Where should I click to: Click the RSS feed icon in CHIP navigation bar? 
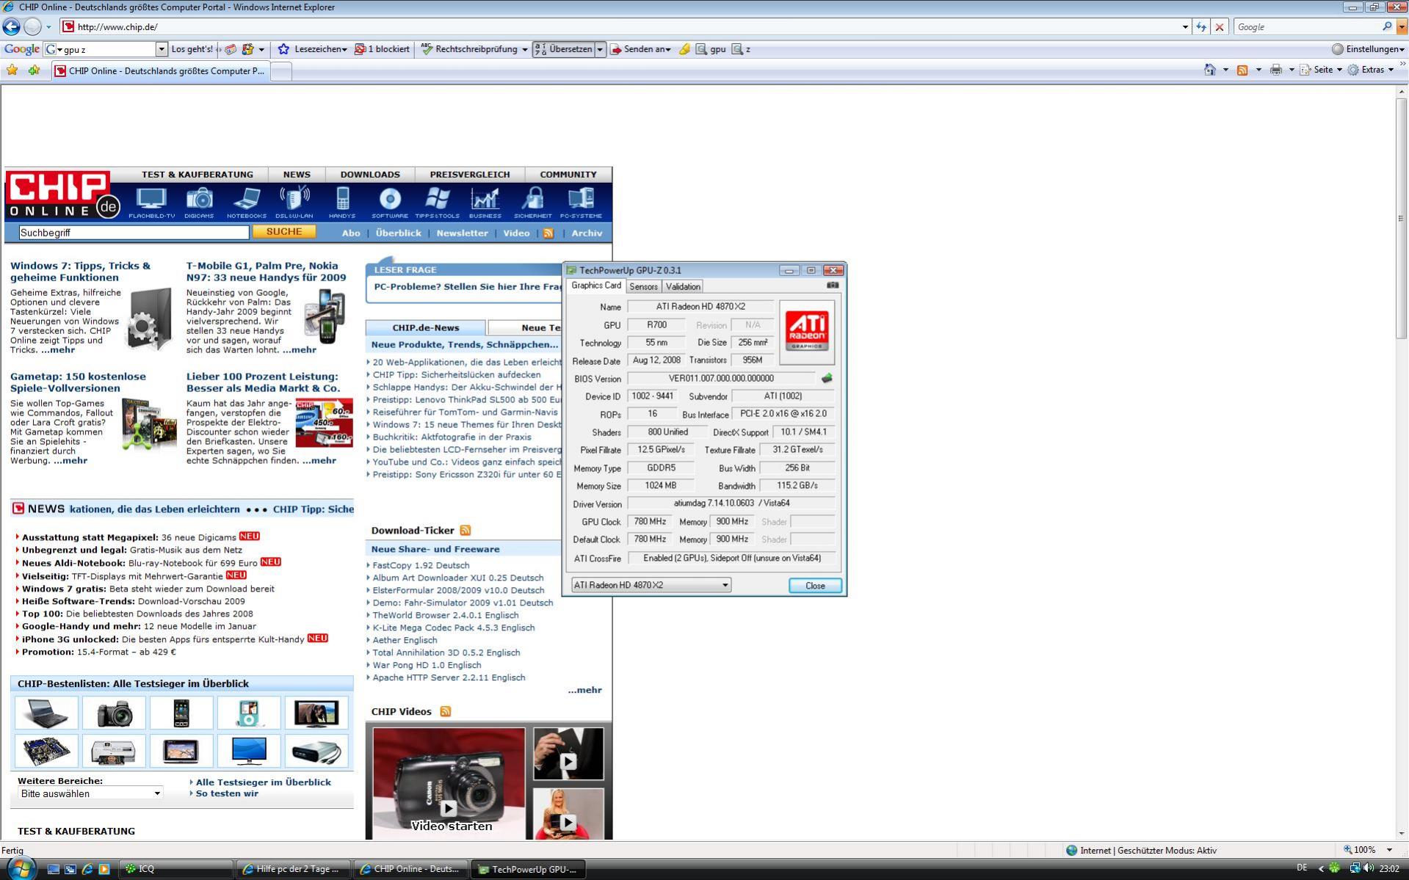[x=548, y=233]
